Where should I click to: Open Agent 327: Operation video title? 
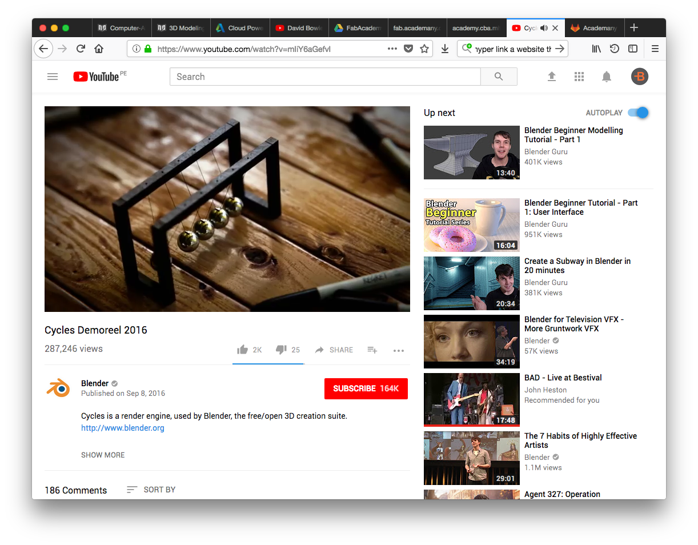pos(563,494)
